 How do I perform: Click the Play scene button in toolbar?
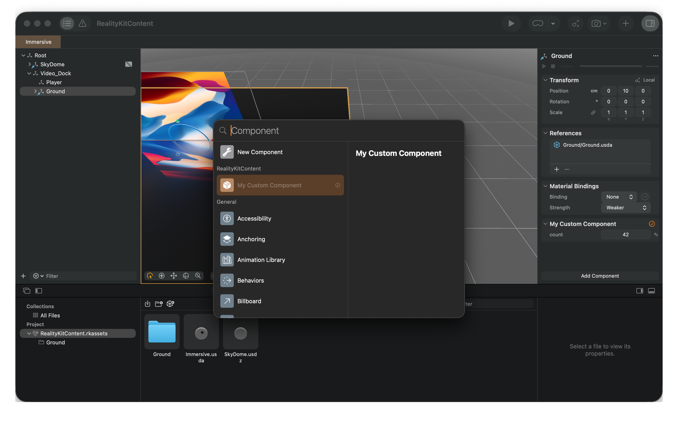[x=511, y=23]
